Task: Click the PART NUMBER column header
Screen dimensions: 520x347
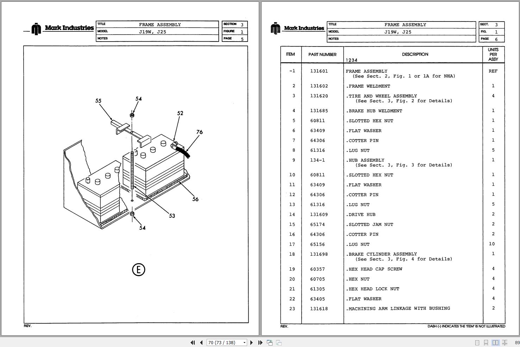Action: point(322,55)
